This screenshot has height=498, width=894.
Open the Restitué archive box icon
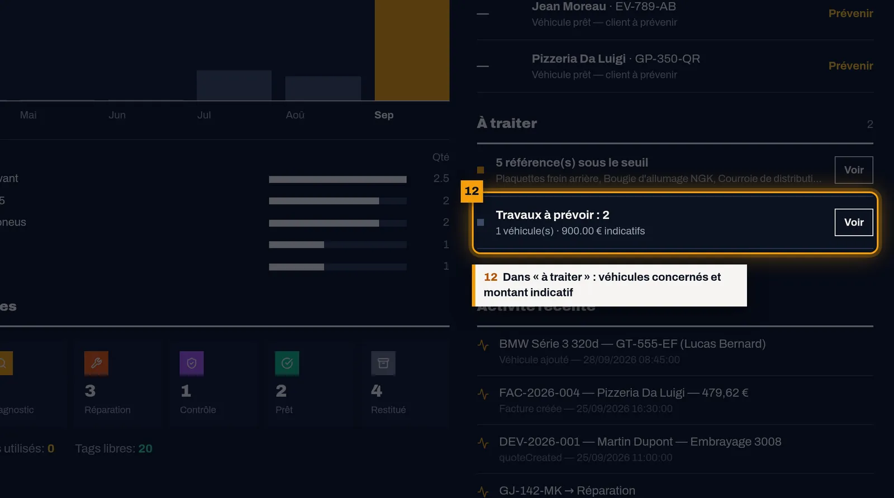(x=383, y=363)
